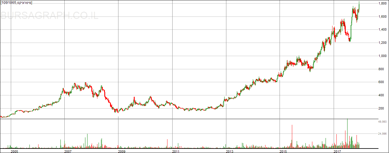Select the 2015 year label on time axis
This screenshot has width=389, height=153.
pos(283,151)
